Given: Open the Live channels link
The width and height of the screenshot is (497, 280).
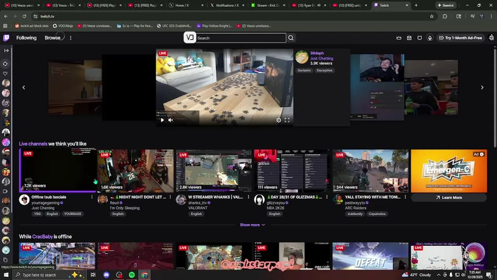Looking at the screenshot, I should 33,144.
